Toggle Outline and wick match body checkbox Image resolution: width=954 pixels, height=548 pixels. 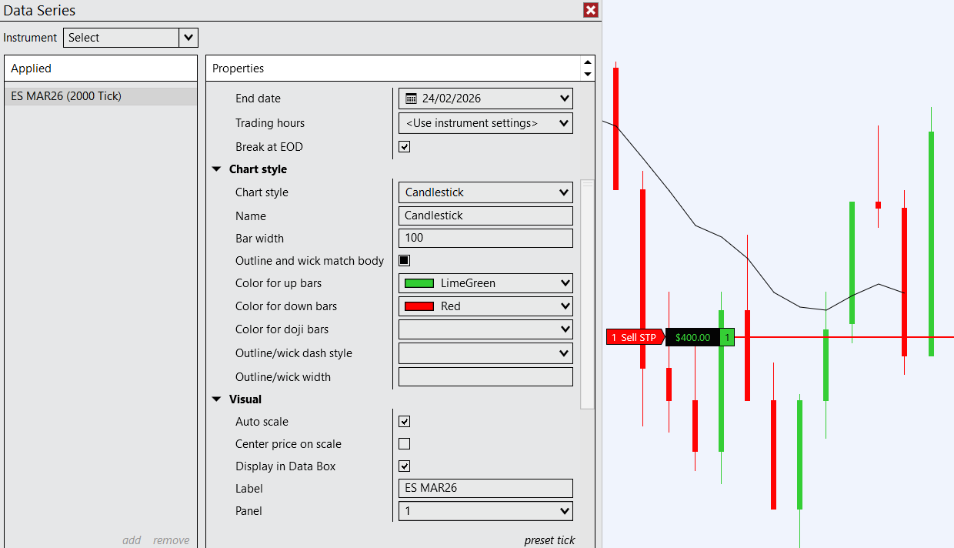[404, 261]
